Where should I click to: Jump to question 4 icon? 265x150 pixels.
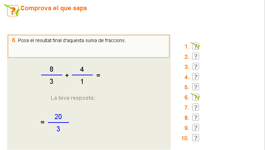(196, 77)
